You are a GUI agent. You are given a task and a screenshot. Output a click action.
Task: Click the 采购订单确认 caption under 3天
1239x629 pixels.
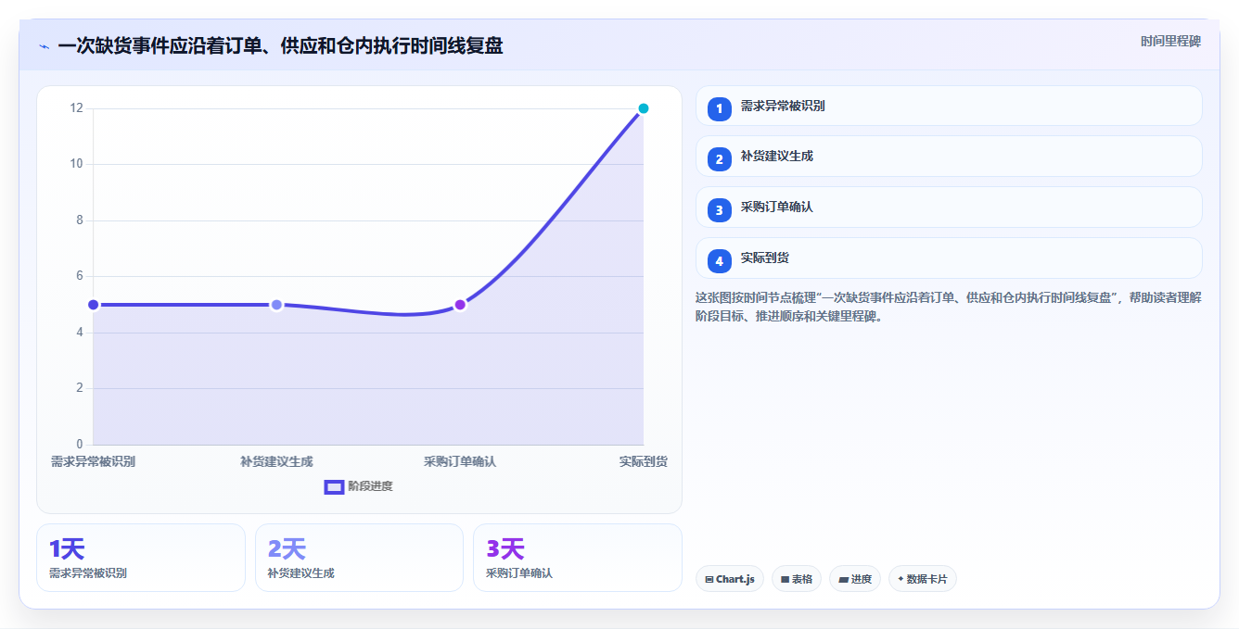pos(519,573)
